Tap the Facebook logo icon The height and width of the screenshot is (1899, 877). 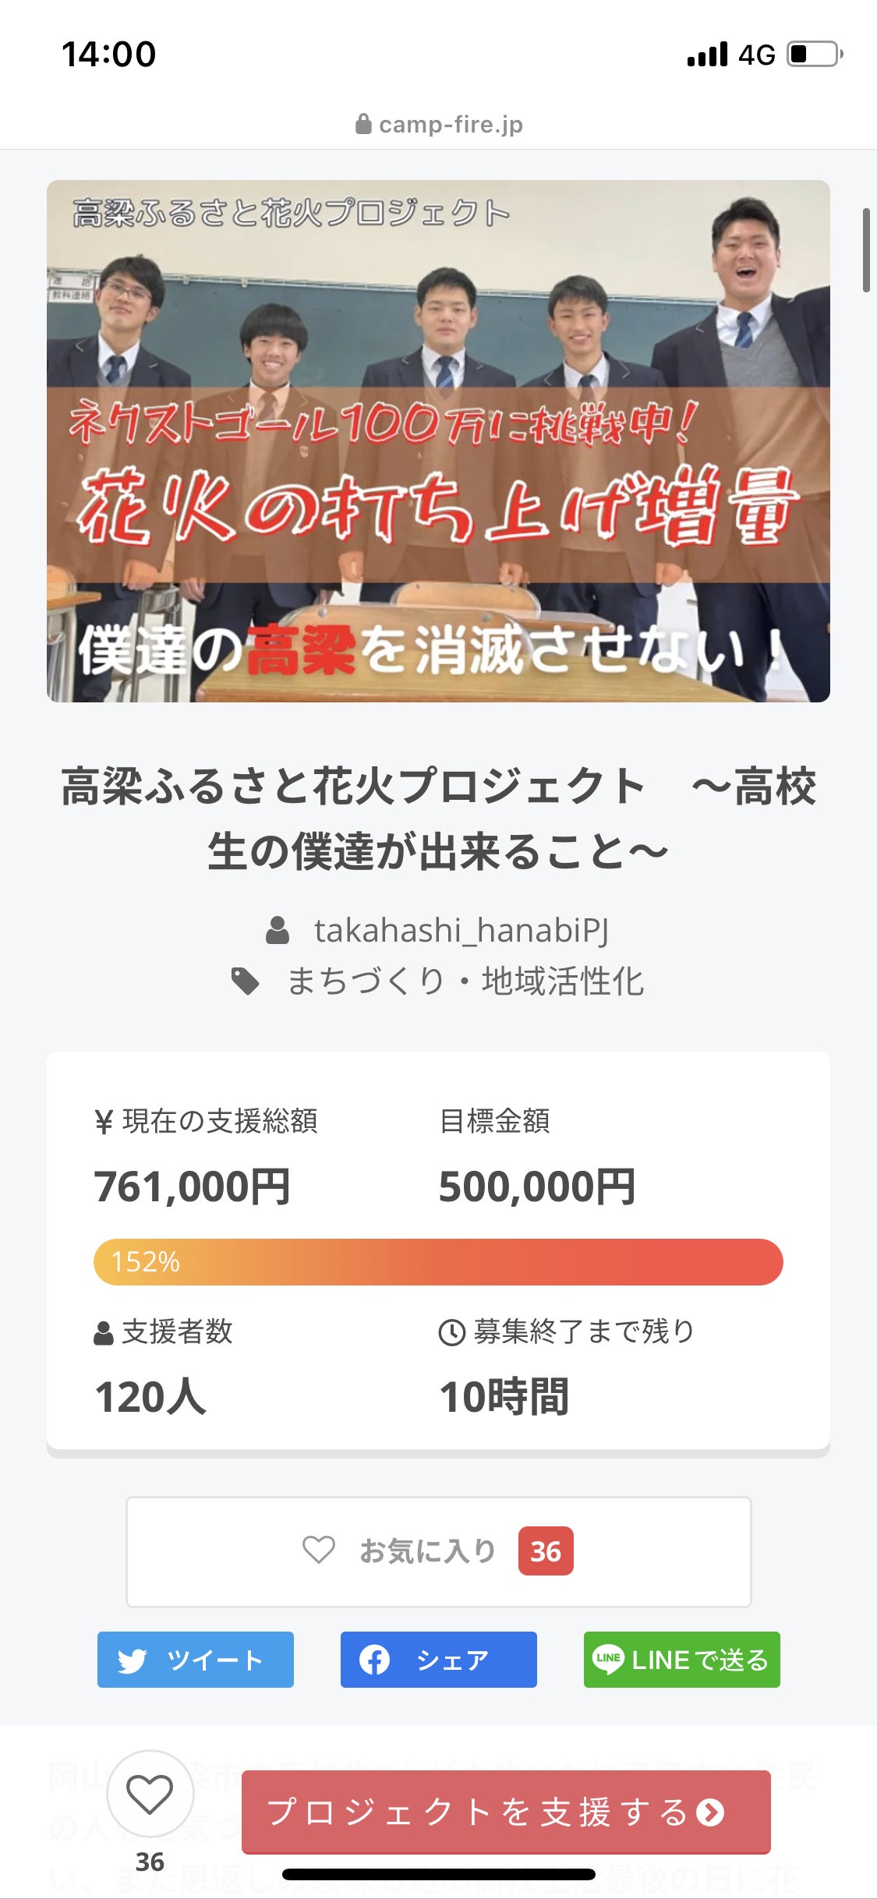[x=374, y=1660]
